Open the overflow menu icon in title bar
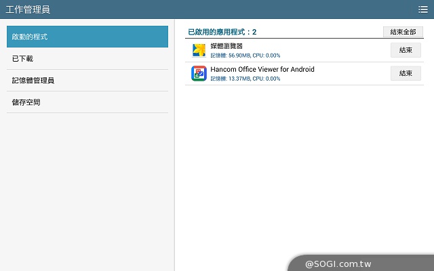 coord(423,9)
